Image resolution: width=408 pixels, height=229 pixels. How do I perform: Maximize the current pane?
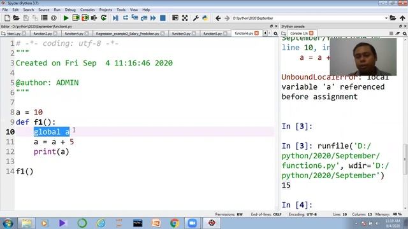(x=175, y=18)
